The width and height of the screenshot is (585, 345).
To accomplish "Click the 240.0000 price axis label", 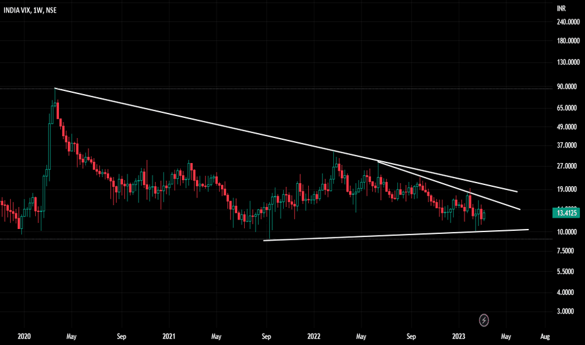I will (568, 22).
